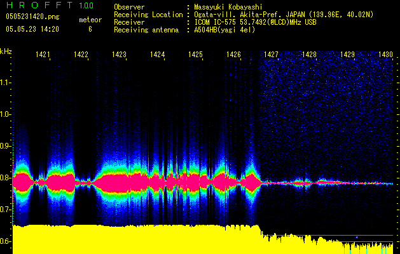Image resolution: width=400 pixels, height=254 pixels.
Task: Select the 0.8 kHz axis tick label
Action: point(5,178)
